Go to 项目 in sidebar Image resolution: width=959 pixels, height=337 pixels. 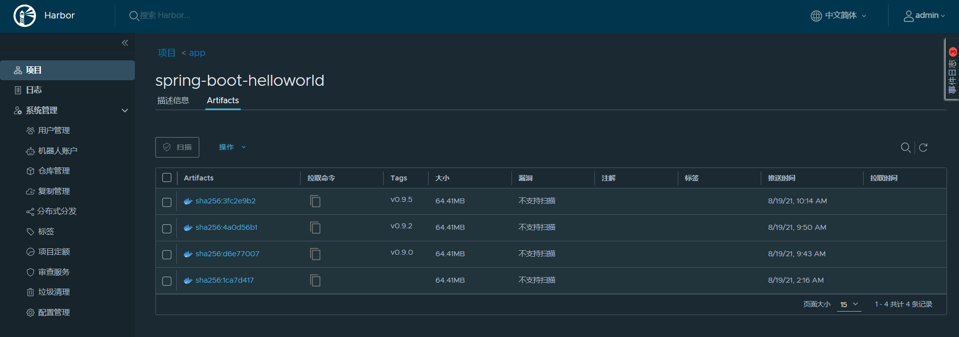pyautogui.click(x=67, y=70)
